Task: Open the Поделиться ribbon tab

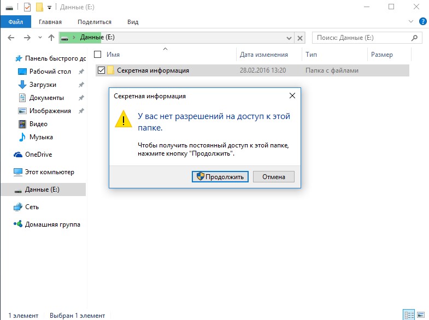Action: pos(95,22)
